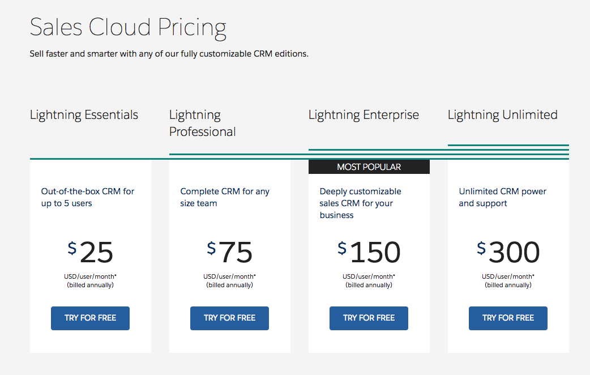Select the Lightning Essentials plan heading
The image size is (590, 375).
click(x=84, y=115)
